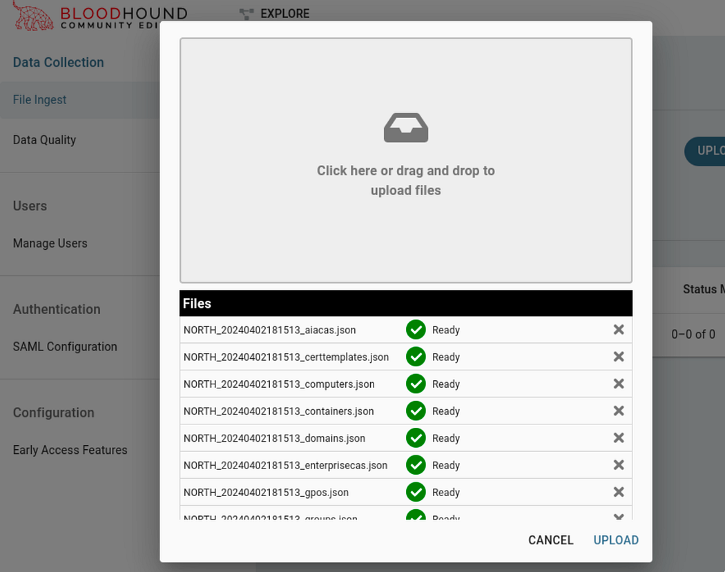Select NORTH_20240402181513_computers.json file name
The image size is (725, 572).
pos(279,384)
